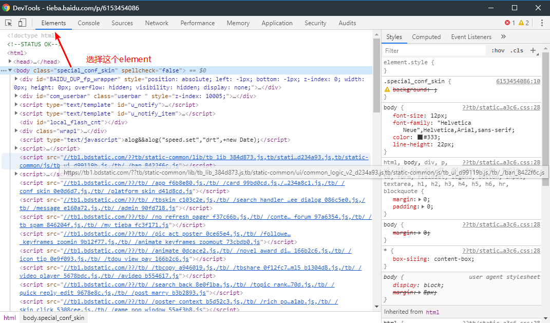The width and height of the screenshot is (550, 323).
Task: Open the Network tab
Action: (157, 23)
